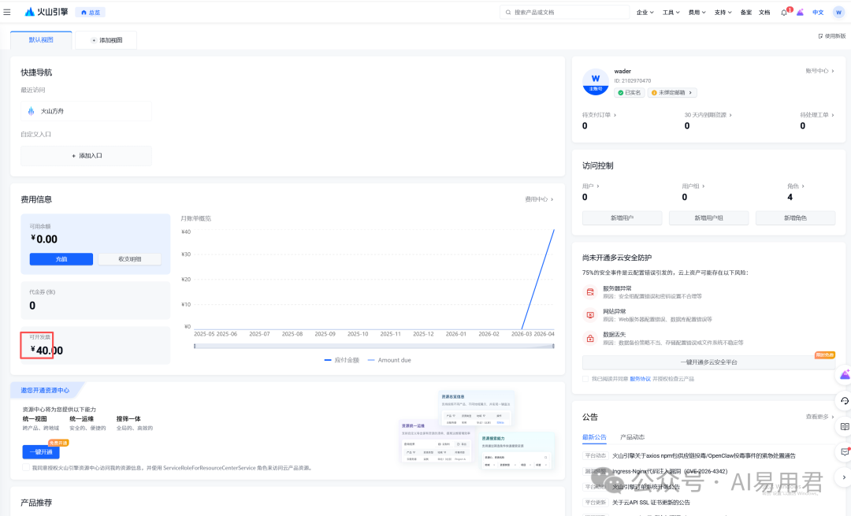Screen dimensions: 851x516
Task: Click the search magnifier in the search bar
Action: [x=508, y=12]
